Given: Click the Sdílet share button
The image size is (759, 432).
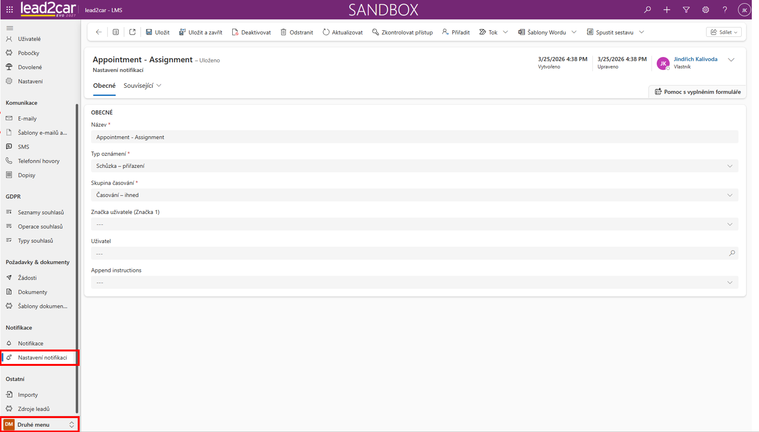Looking at the screenshot, I should [x=724, y=32].
